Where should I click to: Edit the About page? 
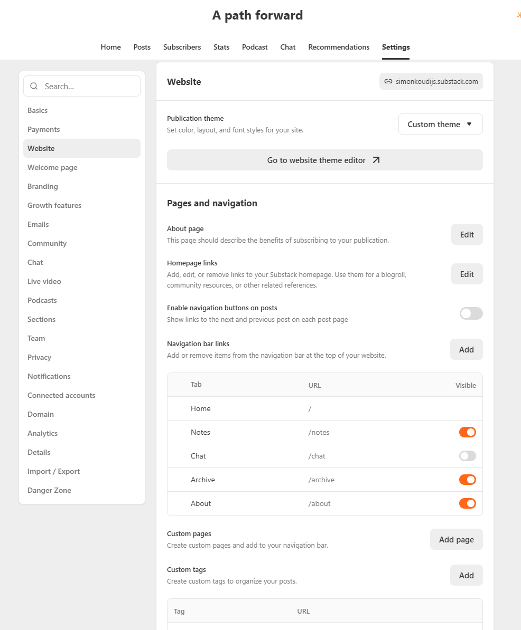pyautogui.click(x=467, y=235)
